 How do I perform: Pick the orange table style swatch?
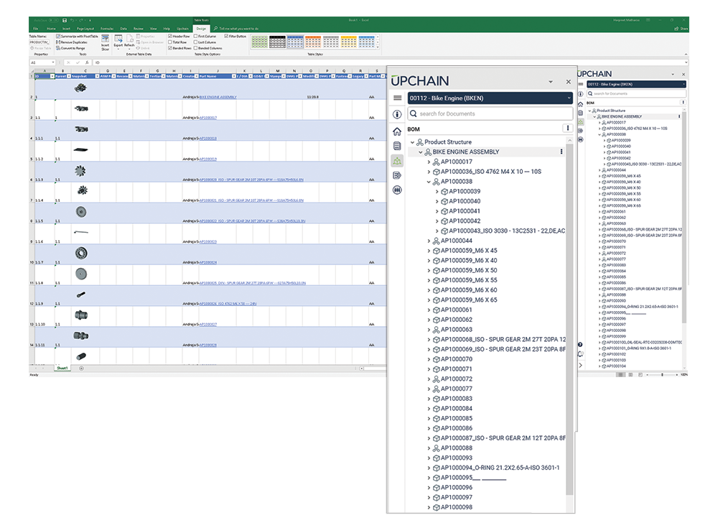pos(313,42)
